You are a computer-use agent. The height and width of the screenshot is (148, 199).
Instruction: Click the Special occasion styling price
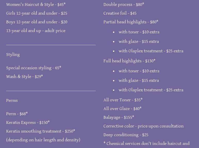tap(34, 68)
